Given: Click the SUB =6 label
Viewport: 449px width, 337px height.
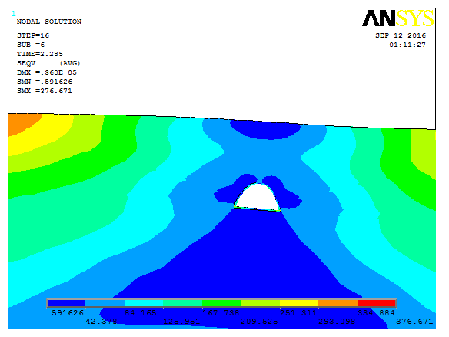Looking at the screenshot, I should 31,45.
